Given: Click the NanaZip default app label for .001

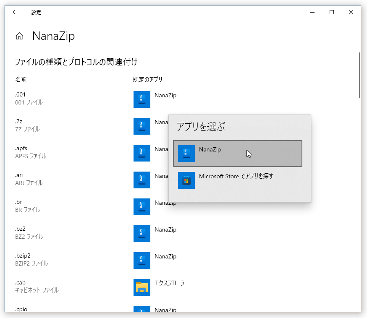Looking at the screenshot, I should click(x=165, y=95).
